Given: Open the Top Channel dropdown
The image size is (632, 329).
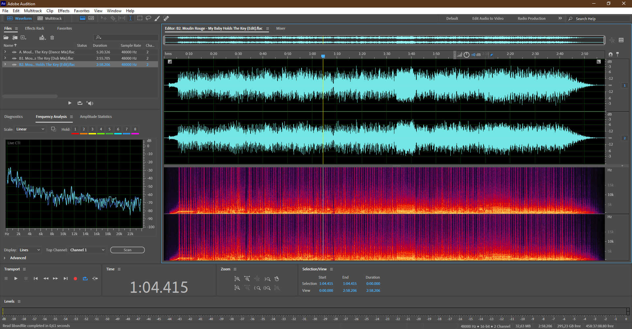Looking at the screenshot, I should 88,250.
